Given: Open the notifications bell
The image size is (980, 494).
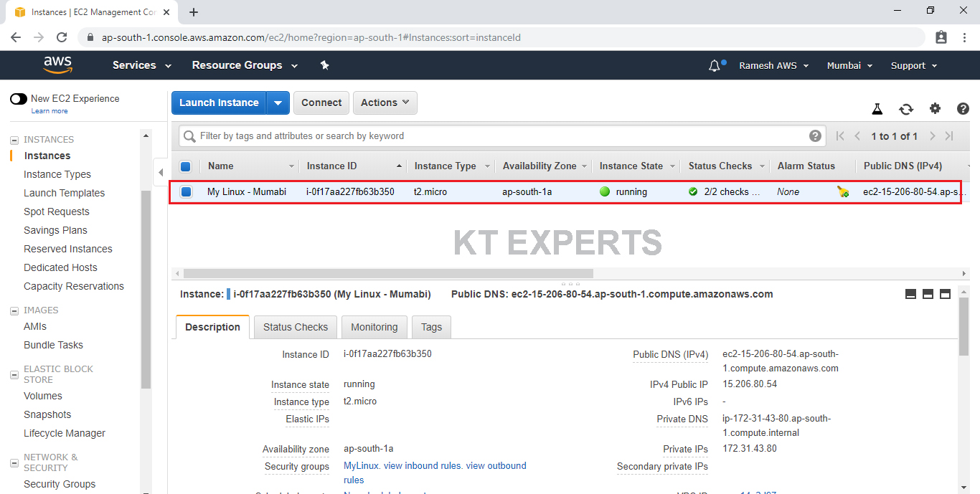Looking at the screenshot, I should click(x=715, y=66).
